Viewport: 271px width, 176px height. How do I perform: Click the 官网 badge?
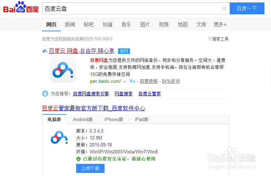124,51
